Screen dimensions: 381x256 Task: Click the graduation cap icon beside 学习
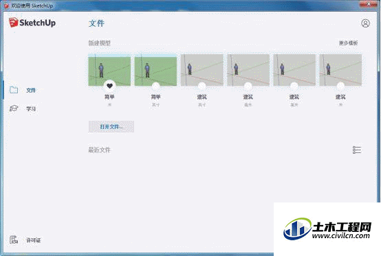point(14,108)
